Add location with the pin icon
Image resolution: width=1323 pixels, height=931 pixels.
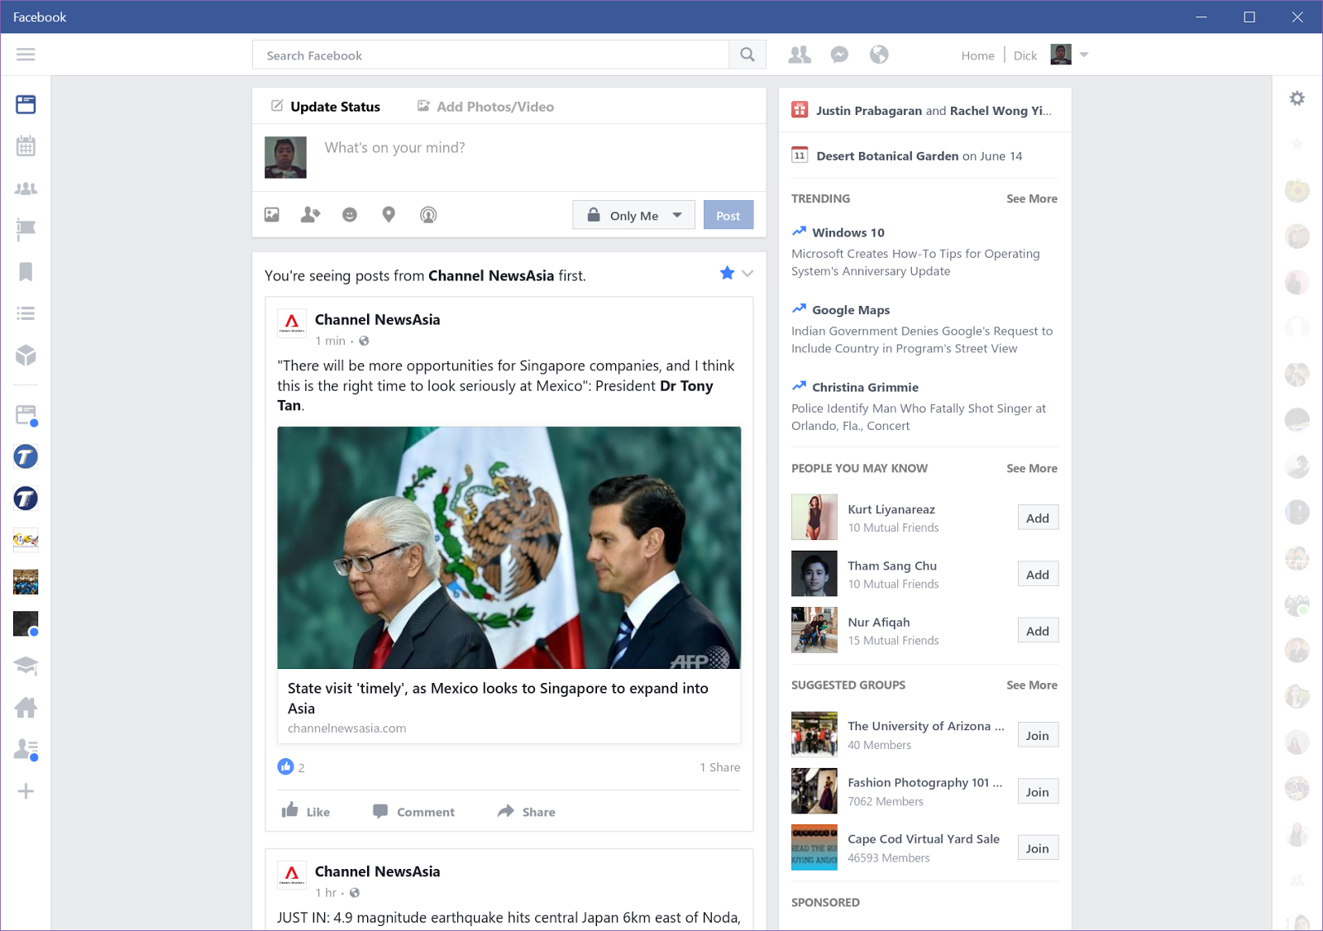pos(389,215)
